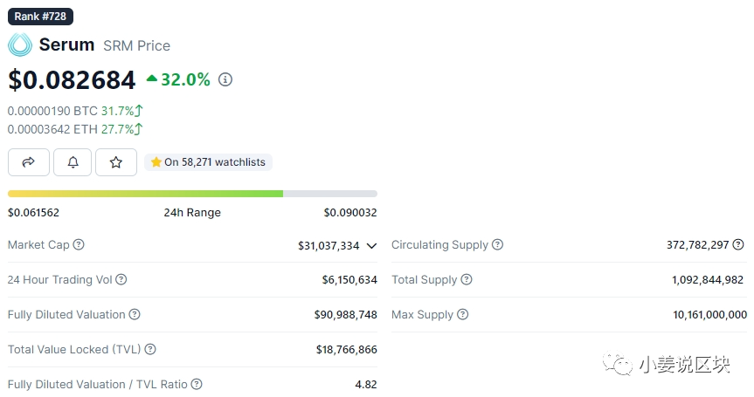Screen dimensions: 754x397
Task: Open Fully Diluted Valuation help icon
Action: click(x=135, y=314)
